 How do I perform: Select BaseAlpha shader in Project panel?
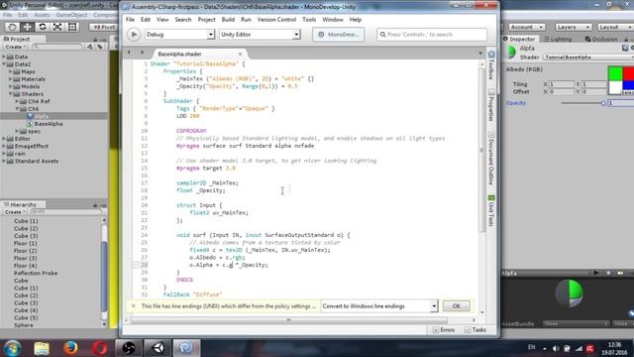(48, 123)
